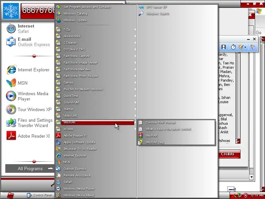Open the XnView folder

click(96, 129)
